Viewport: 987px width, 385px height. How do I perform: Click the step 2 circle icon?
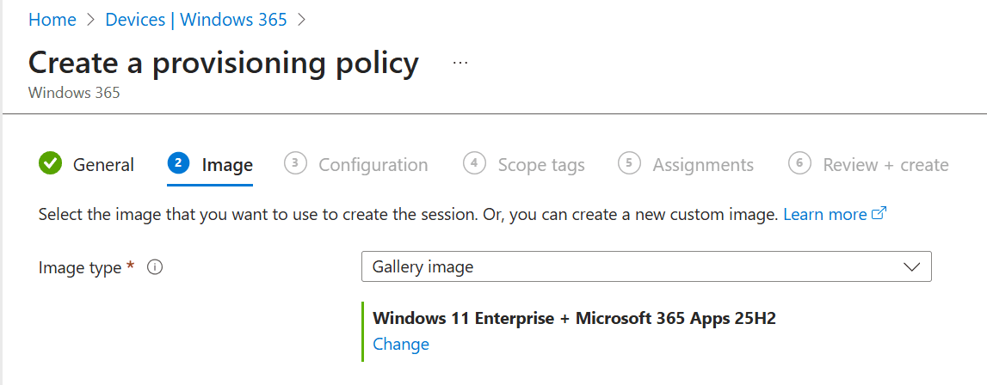(x=178, y=163)
